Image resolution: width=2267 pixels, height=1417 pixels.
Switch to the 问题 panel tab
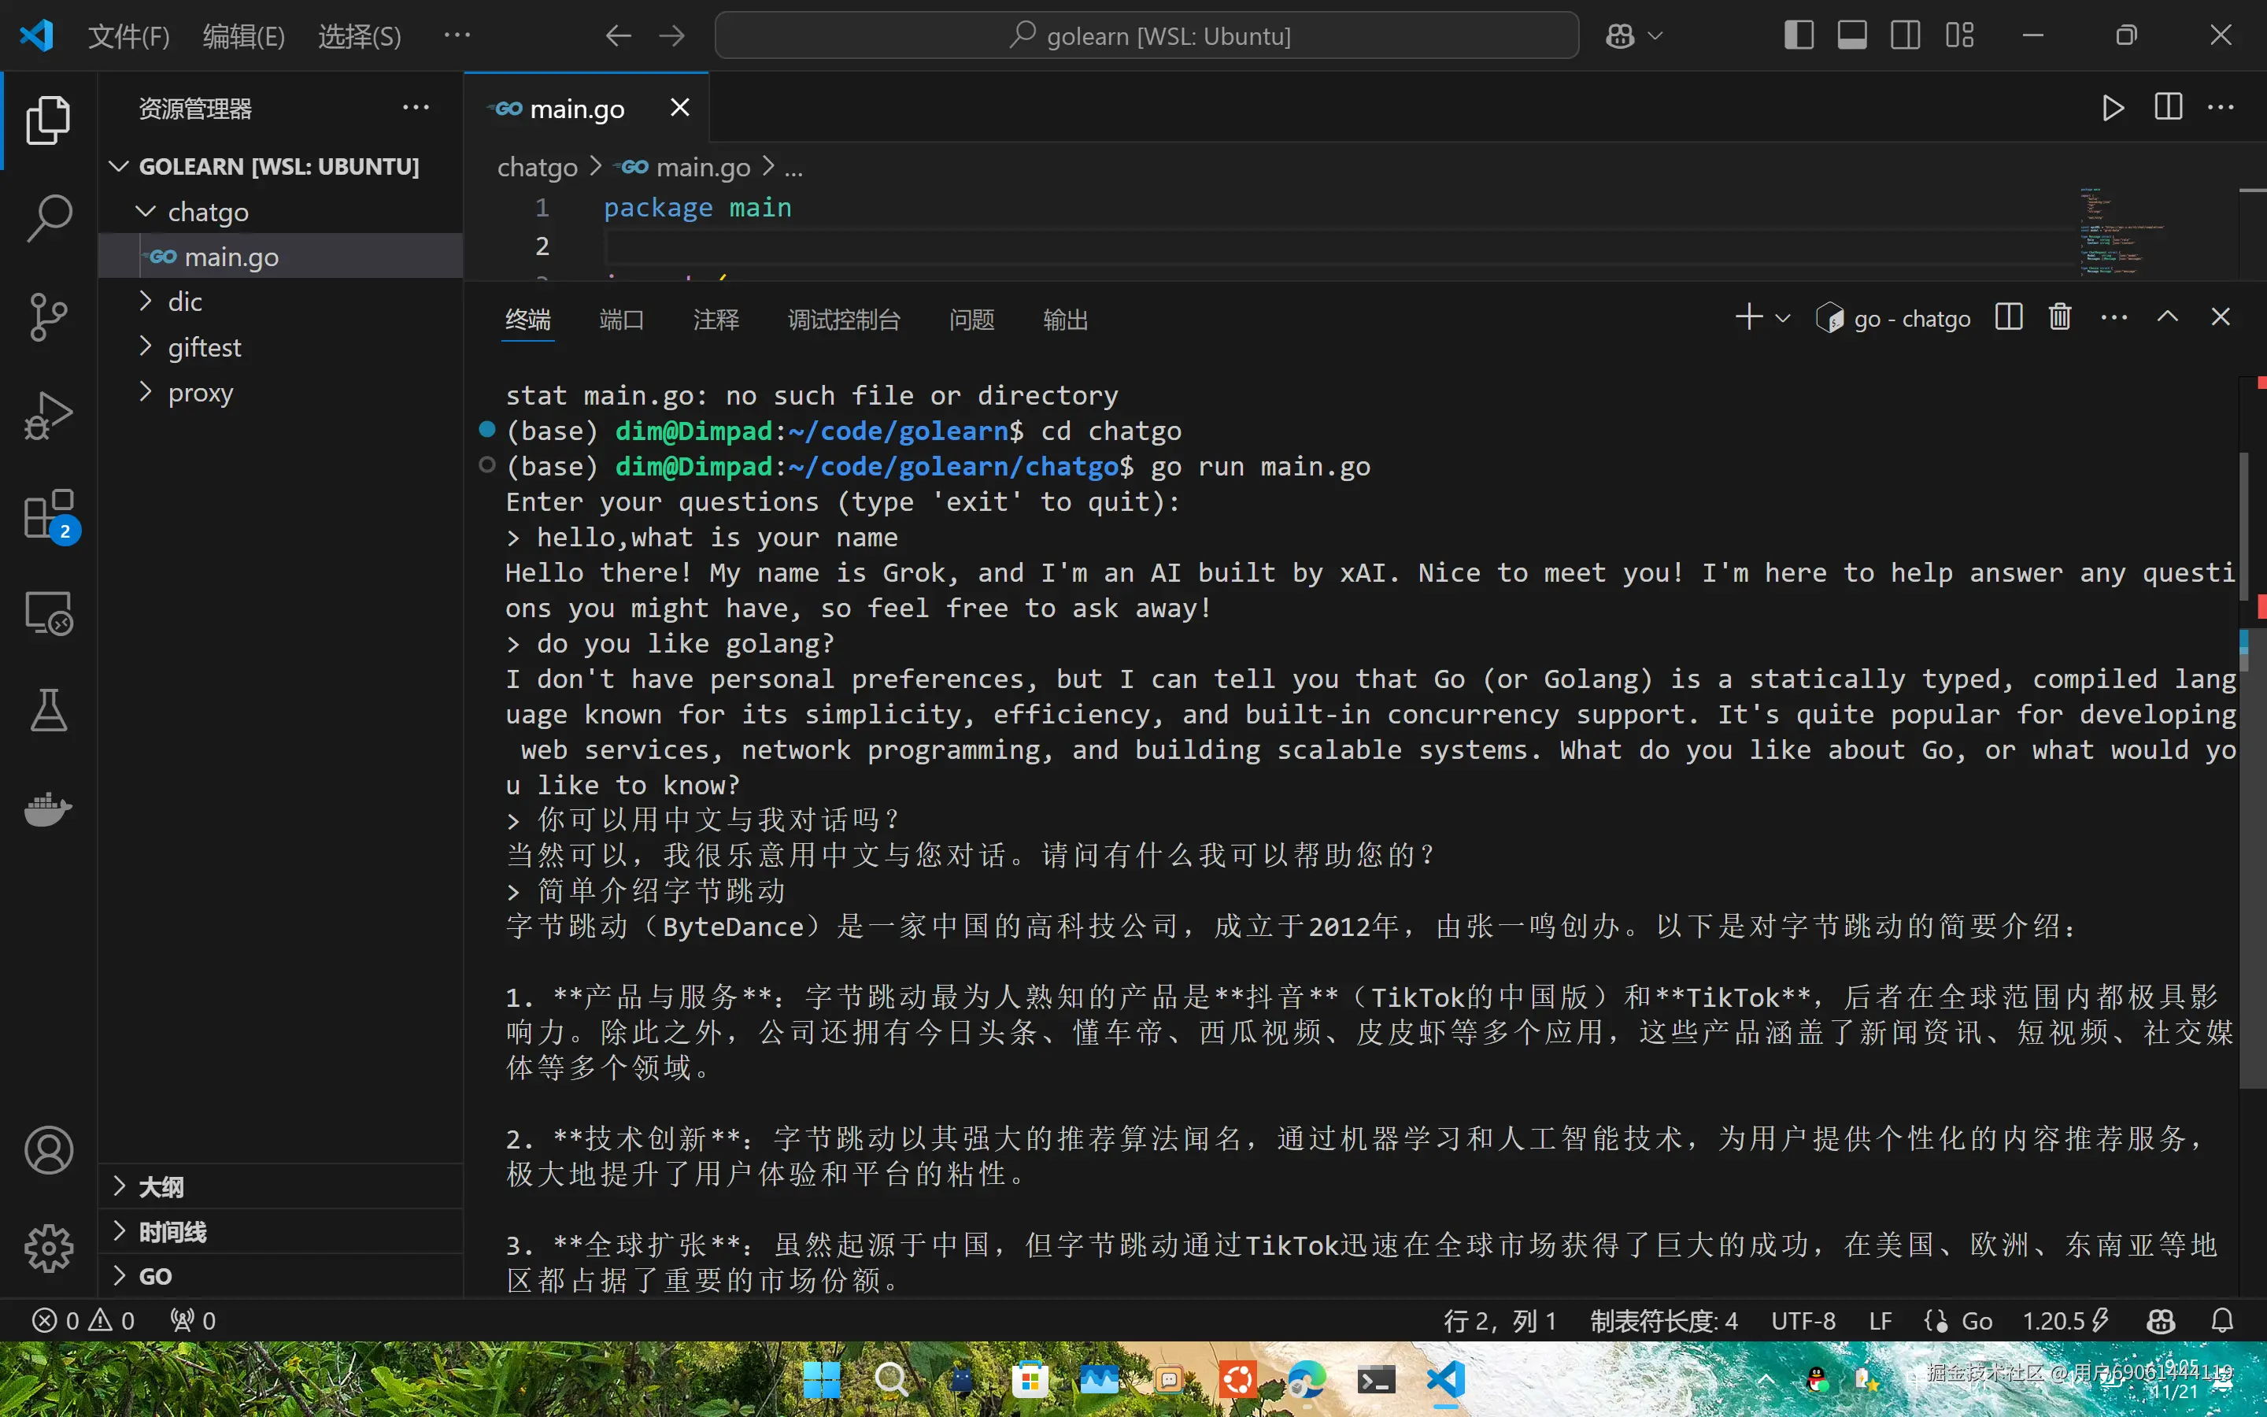point(971,320)
